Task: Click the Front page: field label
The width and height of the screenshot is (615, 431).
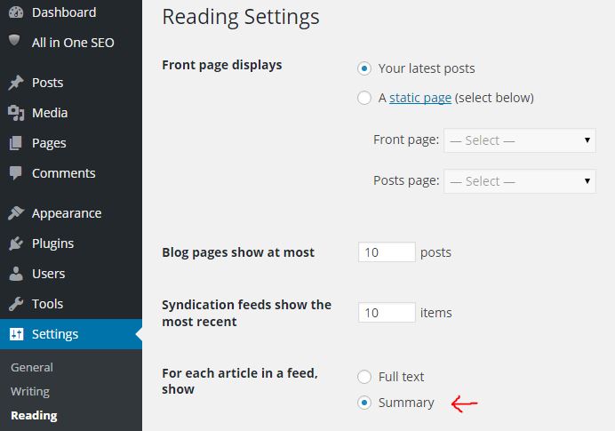Action: 406,140
